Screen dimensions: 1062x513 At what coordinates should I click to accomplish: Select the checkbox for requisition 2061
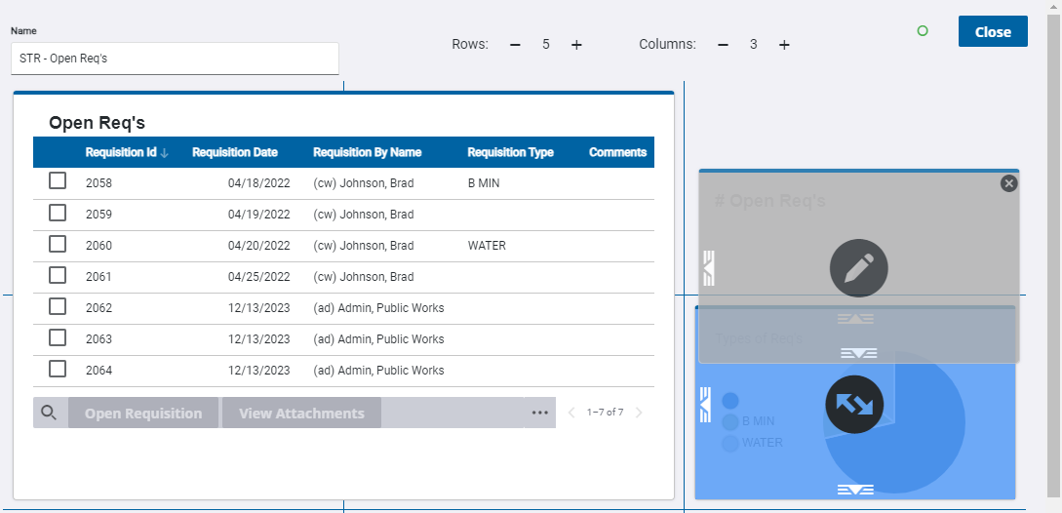click(58, 275)
